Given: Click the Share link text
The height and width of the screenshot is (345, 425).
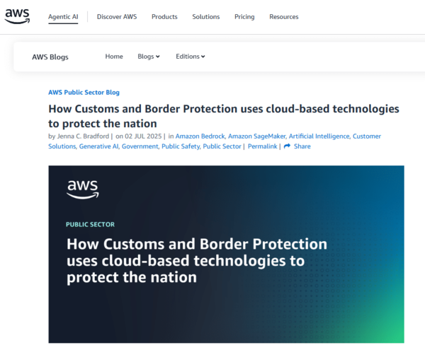Looking at the screenshot, I should [302, 146].
